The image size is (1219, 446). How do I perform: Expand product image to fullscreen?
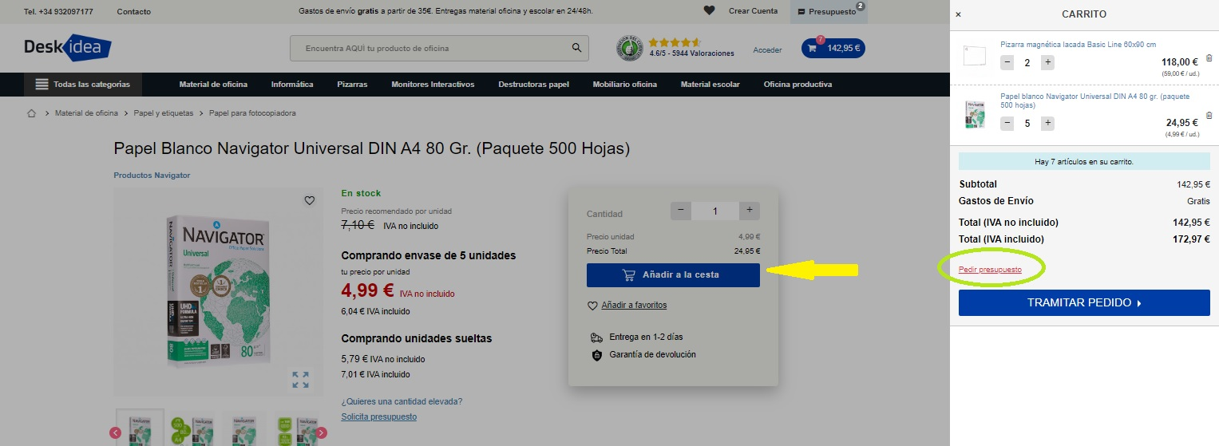300,380
